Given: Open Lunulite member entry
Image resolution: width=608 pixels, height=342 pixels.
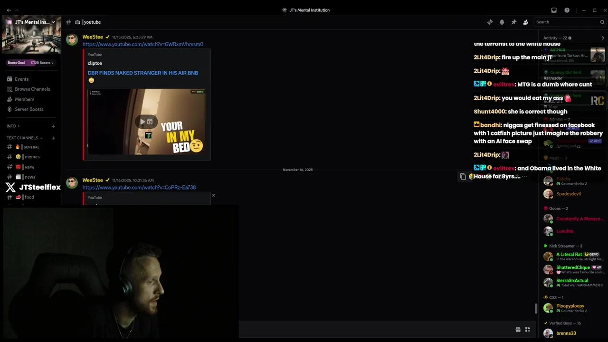Looking at the screenshot, I should (x=574, y=231).
